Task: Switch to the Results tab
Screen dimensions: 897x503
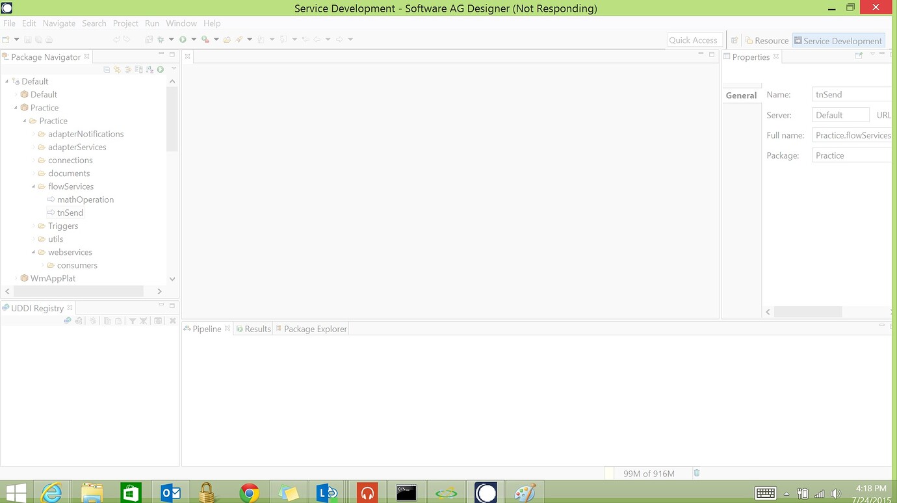Action: (x=253, y=329)
